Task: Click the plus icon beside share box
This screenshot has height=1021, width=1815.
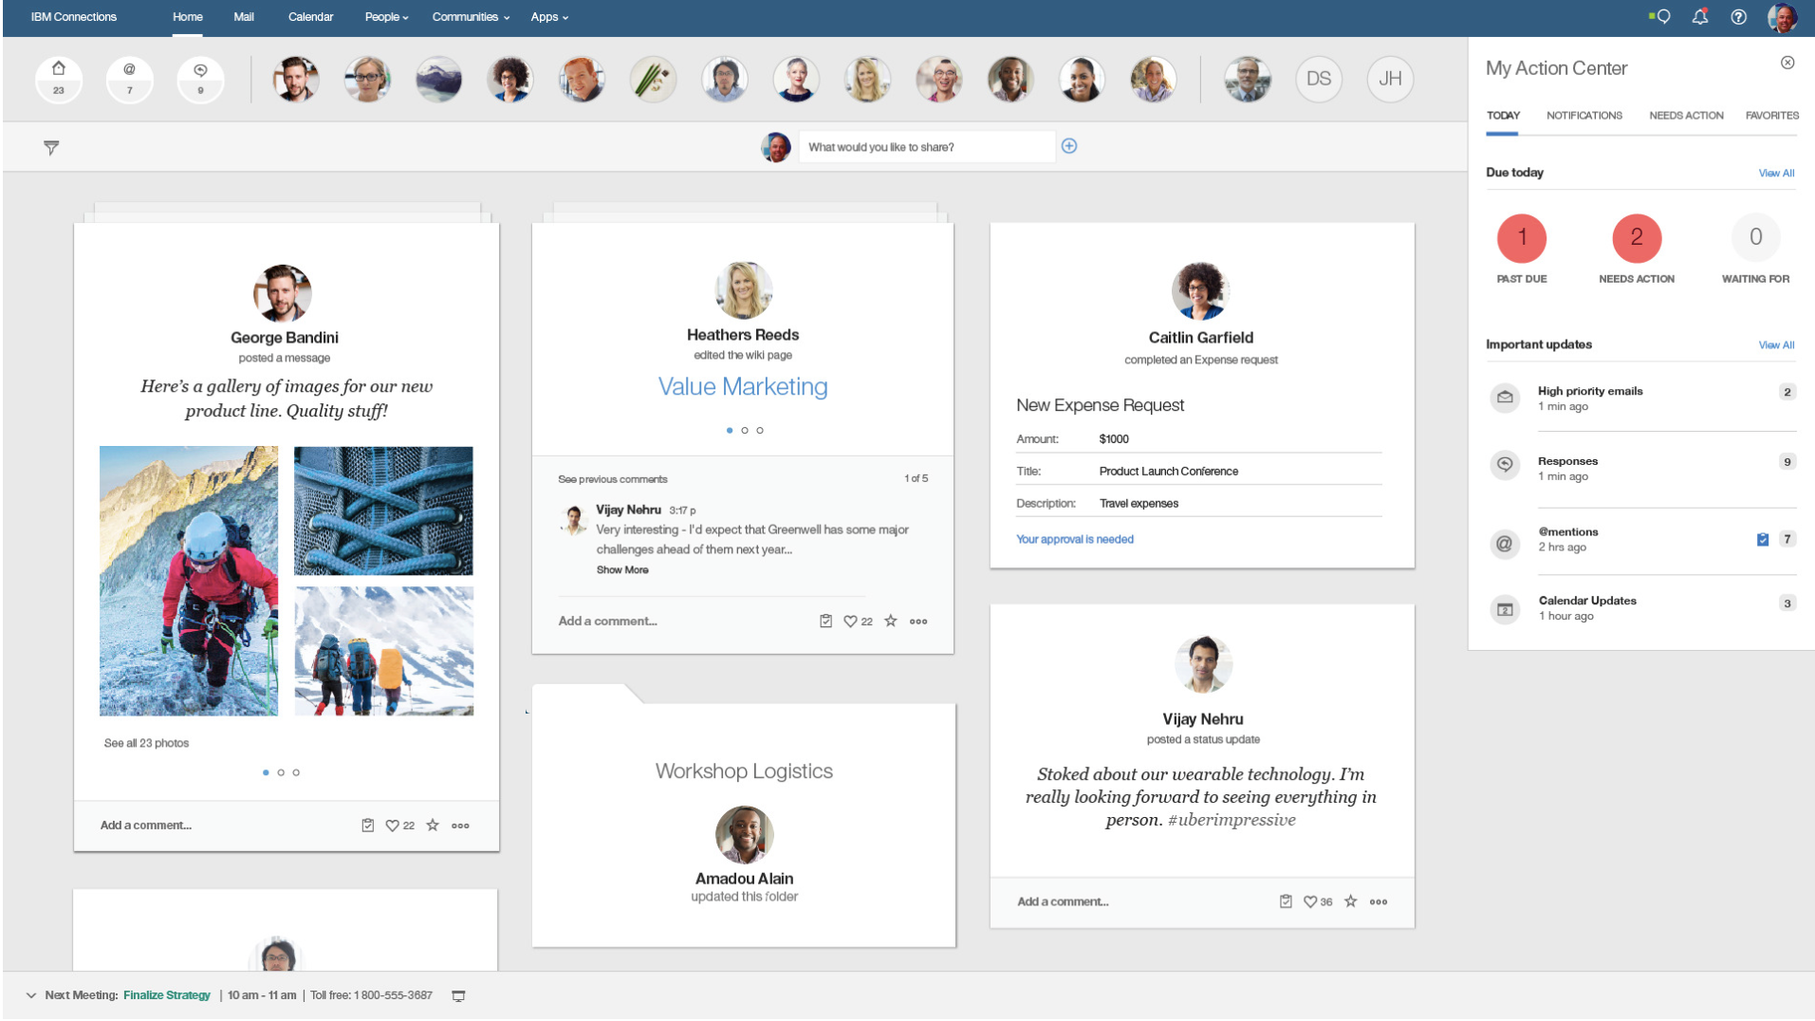Action: click(1069, 146)
